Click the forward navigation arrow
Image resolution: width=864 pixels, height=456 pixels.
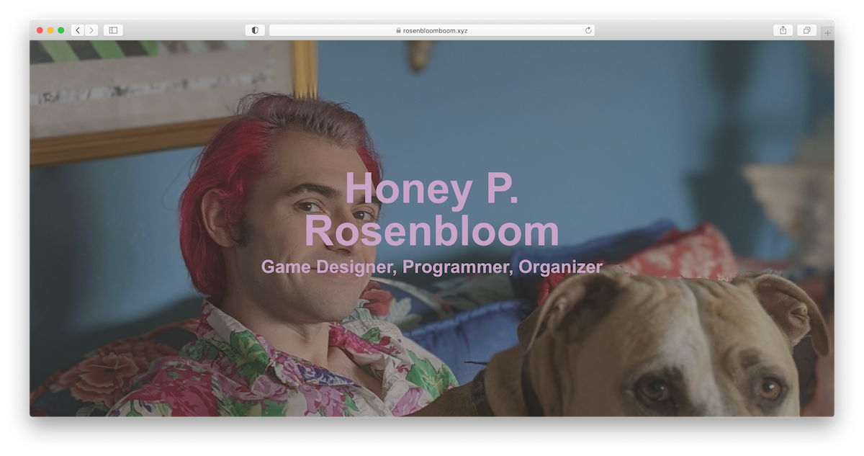click(91, 30)
